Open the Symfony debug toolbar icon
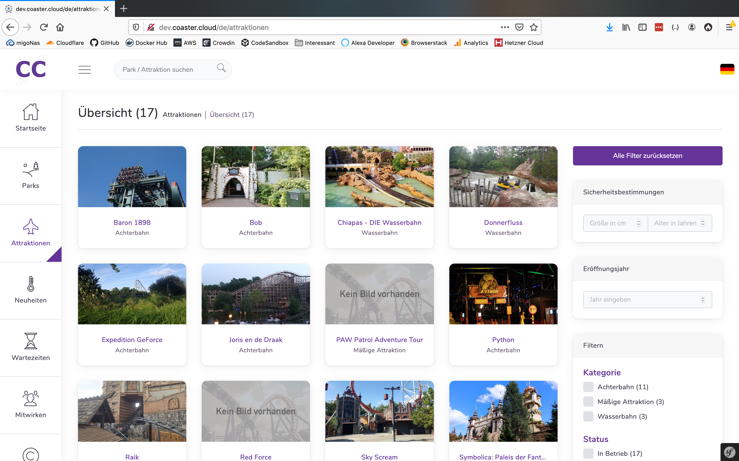This screenshot has width=739, height=461. click(x=730, y=452)
